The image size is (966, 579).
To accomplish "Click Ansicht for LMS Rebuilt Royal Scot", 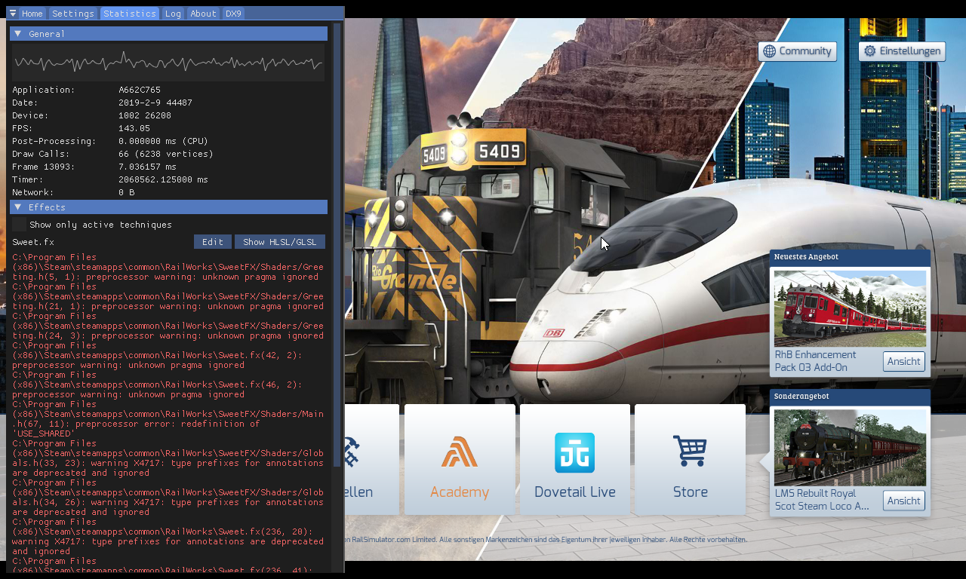I will pyautogui.click(x=903, y=501).
